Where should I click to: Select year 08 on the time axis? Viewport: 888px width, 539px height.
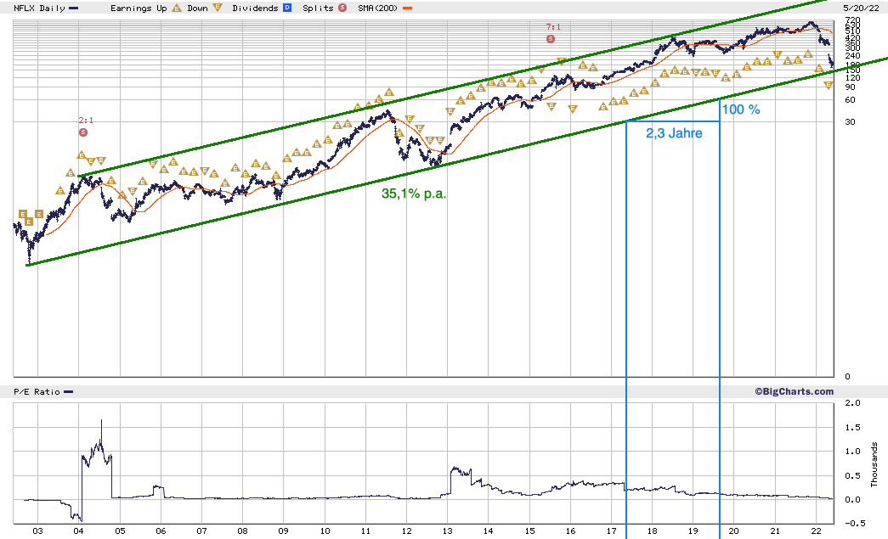[242, 531]
